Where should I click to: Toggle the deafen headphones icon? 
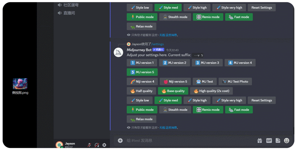tap(97, 145)
